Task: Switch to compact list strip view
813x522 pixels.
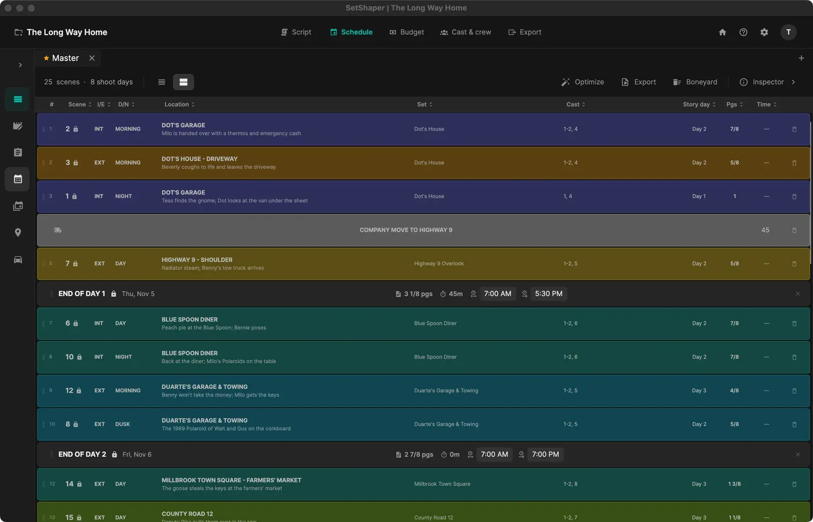Action: [x=162, y=82]
